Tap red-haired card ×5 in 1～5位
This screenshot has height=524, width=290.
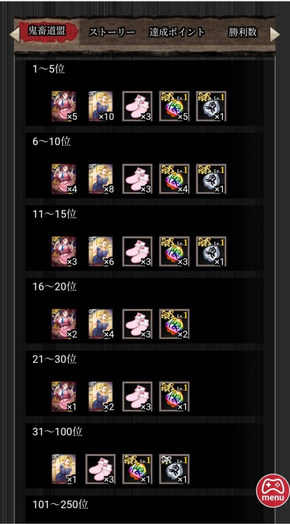coord(64,106)
